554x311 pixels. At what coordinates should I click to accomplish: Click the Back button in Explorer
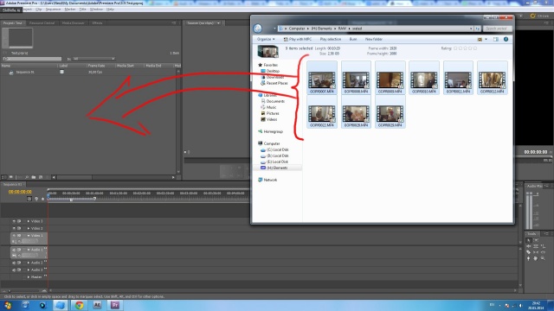click(258, 29)
